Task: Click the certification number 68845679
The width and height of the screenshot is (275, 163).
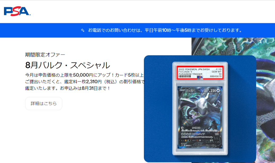Action: [216, 76]
